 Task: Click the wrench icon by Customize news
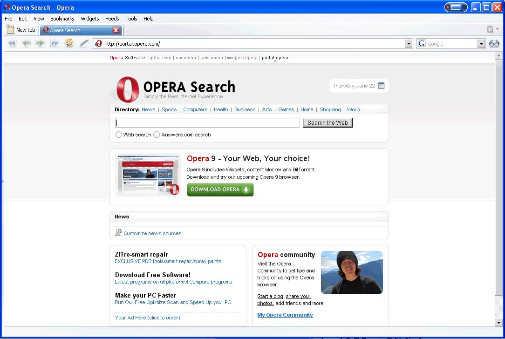pyautogui.click(x=118, y=233)
